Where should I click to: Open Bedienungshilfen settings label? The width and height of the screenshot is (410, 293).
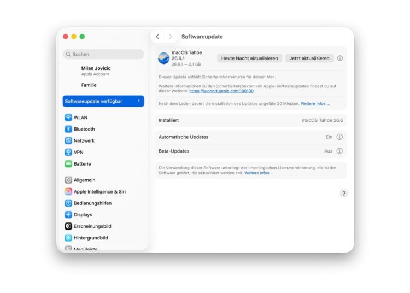point(92,203)
